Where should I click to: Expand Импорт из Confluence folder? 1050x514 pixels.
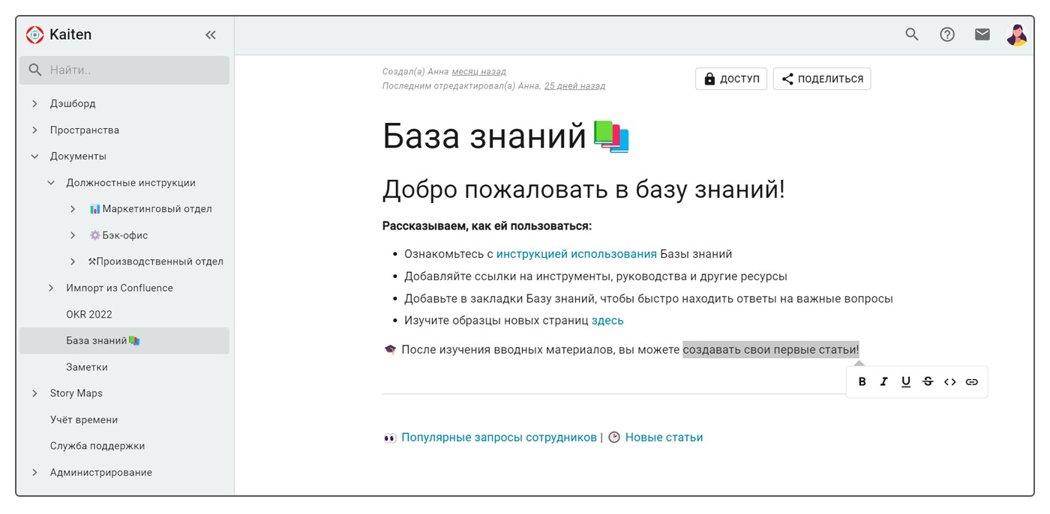coord(51,288)
